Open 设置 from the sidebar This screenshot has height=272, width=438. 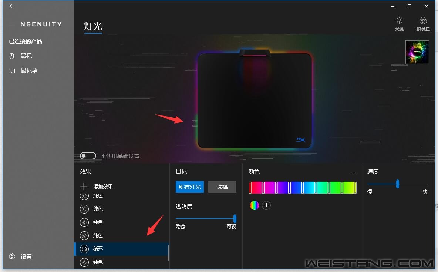point(26,256)
